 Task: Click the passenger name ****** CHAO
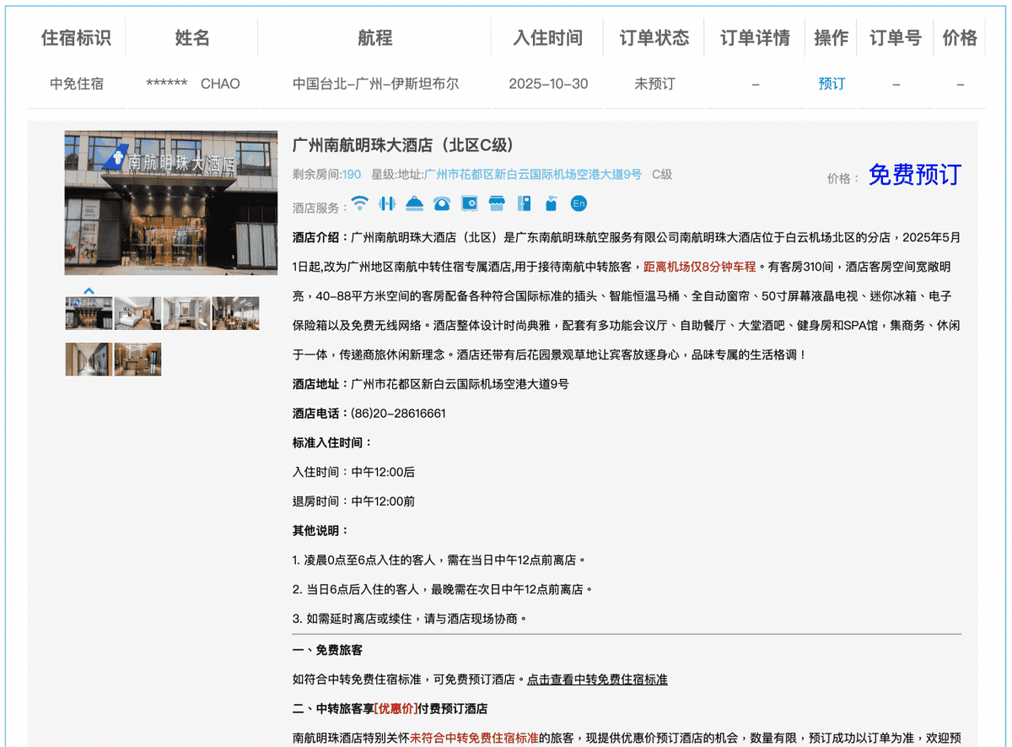click(193, 84)
